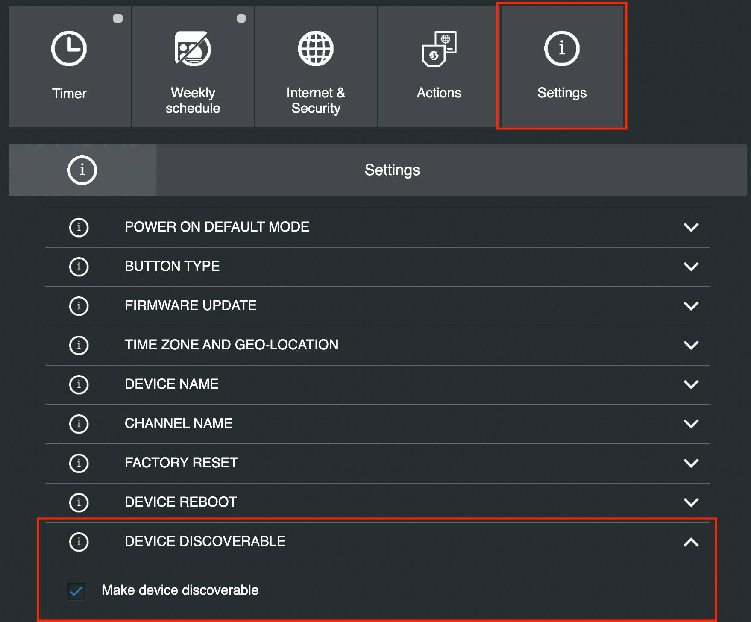Click the info icon beside Power On Default Mode
Viewport: 751px width, 622px height.
[79, 227]
